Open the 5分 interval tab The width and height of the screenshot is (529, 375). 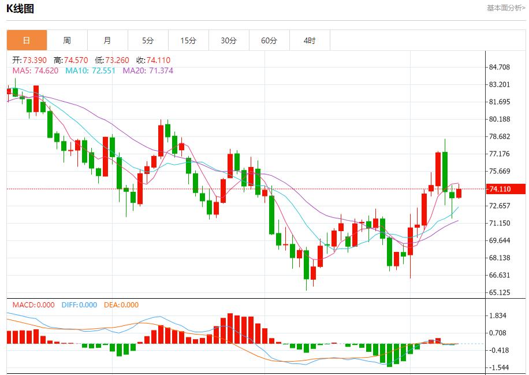[x=148, y=40]
